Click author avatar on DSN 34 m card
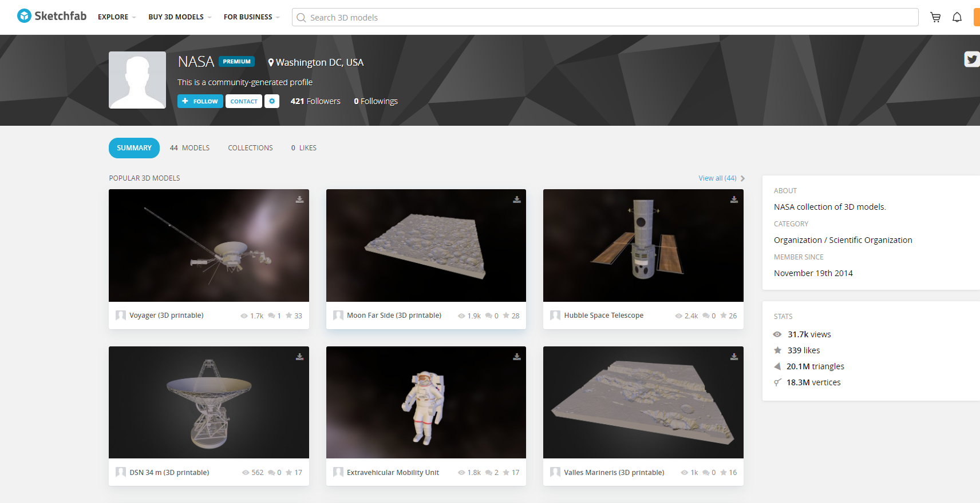The height and width of the screenshot is (503, 980). click(121, 472)
